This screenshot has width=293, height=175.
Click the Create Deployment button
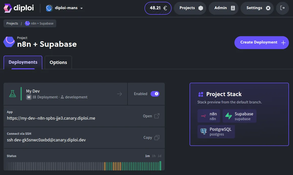tap(261, 42)
